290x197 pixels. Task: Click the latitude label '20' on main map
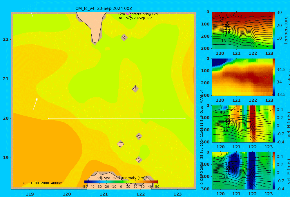click(6, 118)
